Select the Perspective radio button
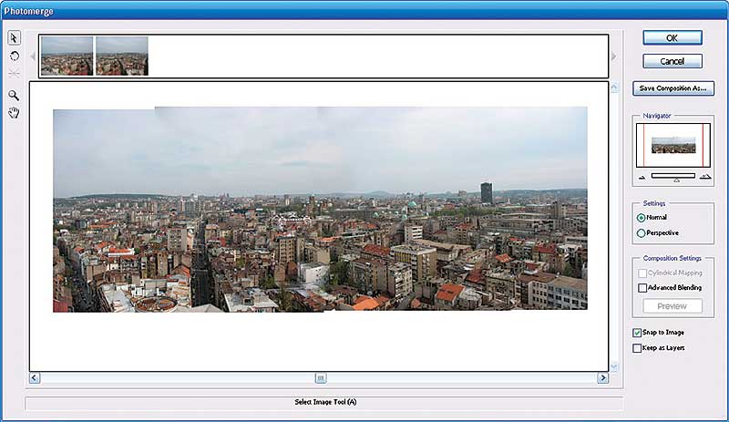This screenshot has width=729, height=422. (x=642, y=233)
